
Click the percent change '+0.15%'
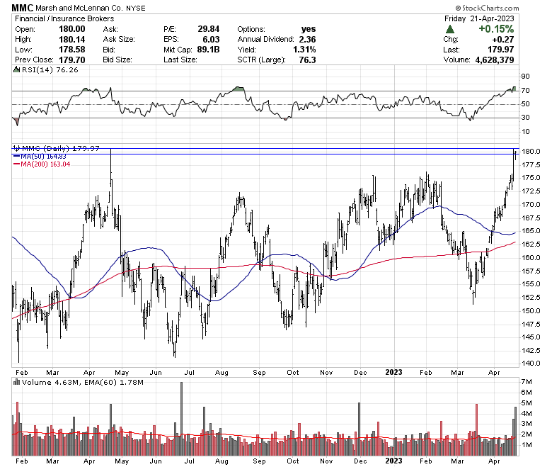[496, 29]
